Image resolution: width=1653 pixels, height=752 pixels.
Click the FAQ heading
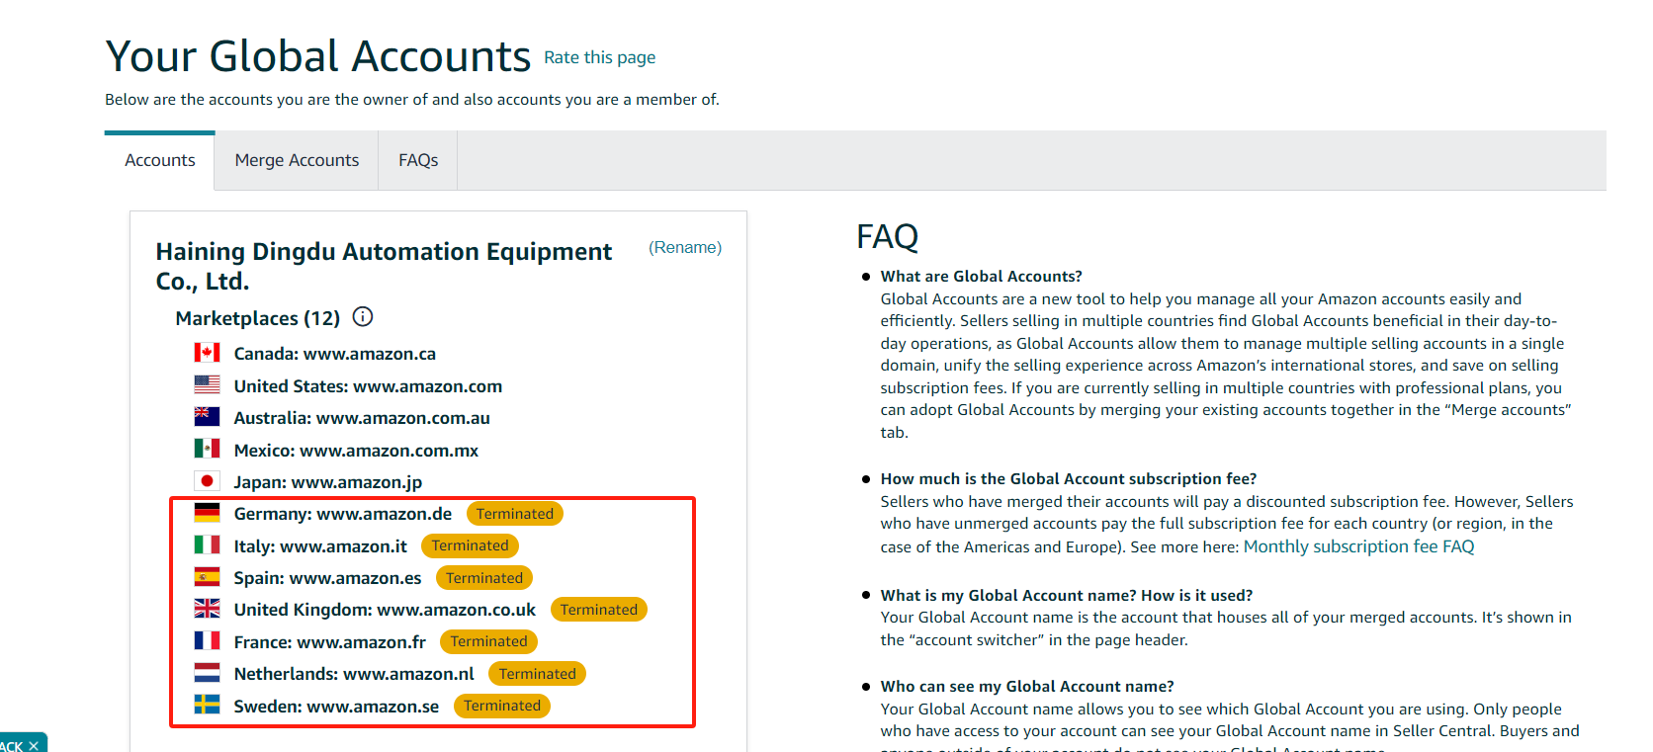(888, 236)
